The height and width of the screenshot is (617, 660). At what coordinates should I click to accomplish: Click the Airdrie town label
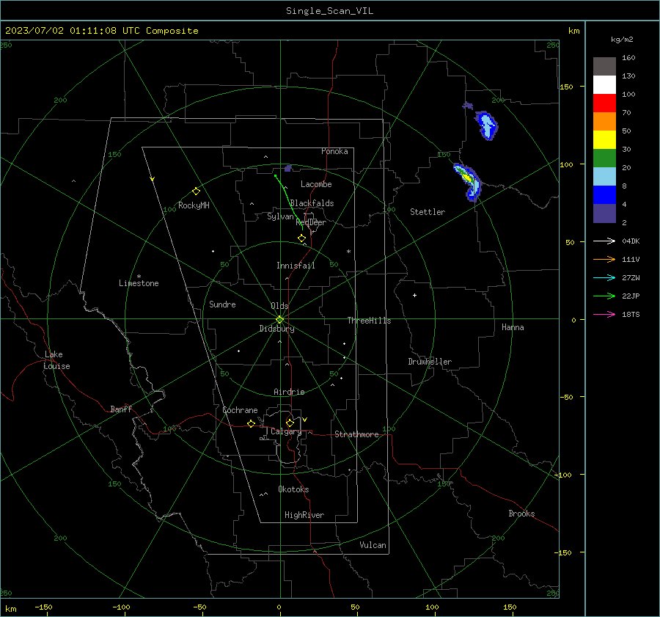289,392
